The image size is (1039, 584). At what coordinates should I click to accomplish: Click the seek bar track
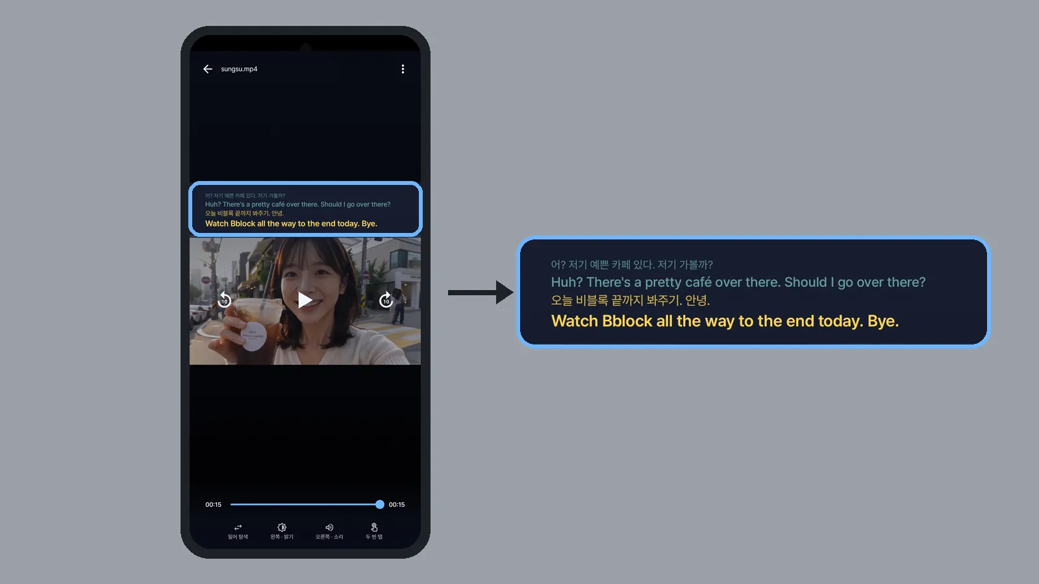coord(305,504)
